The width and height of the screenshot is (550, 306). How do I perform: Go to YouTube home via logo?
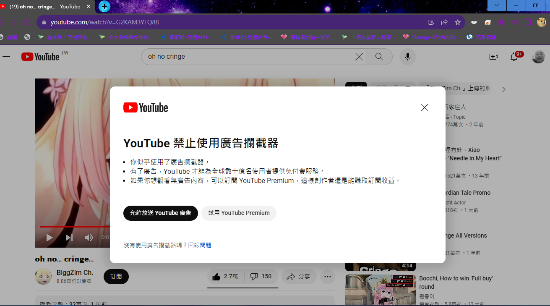(41, 57)
